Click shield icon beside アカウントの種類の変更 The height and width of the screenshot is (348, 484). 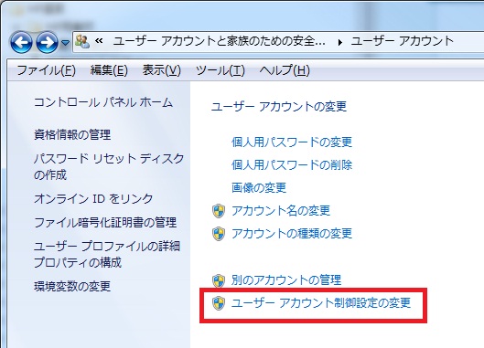(x=219, y=234)
